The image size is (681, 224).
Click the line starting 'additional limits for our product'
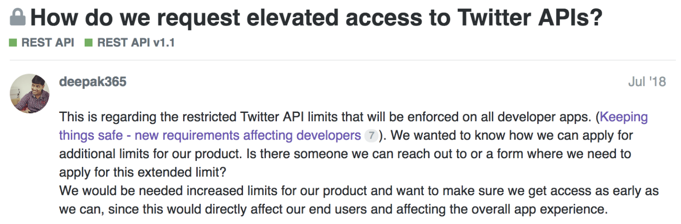pos(343,154)
